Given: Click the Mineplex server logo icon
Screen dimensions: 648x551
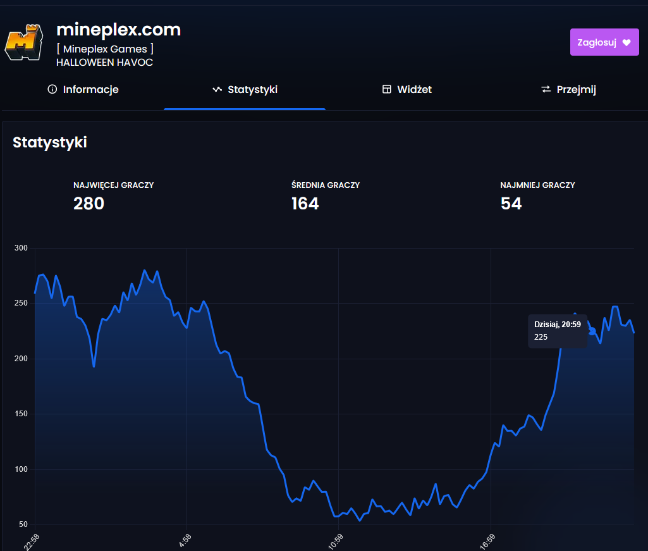Looking at the screenshot, I should point(23,43).
